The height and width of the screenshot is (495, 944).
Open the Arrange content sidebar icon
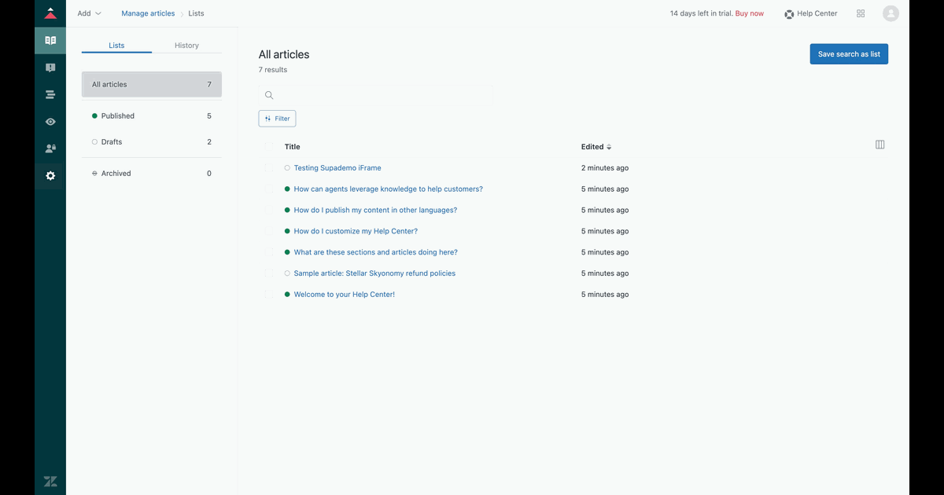tap(50, 95)
